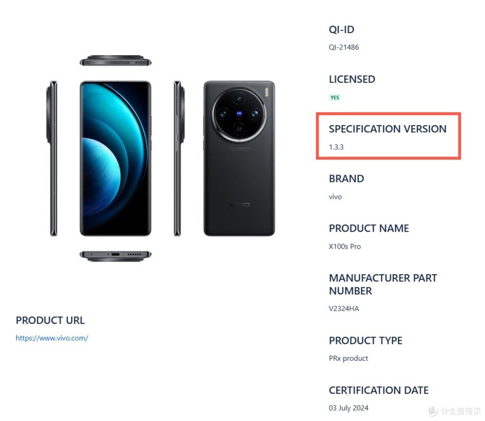Click the PRODUCT URL heading
The image size is (485, 421).
coord(50,320)
